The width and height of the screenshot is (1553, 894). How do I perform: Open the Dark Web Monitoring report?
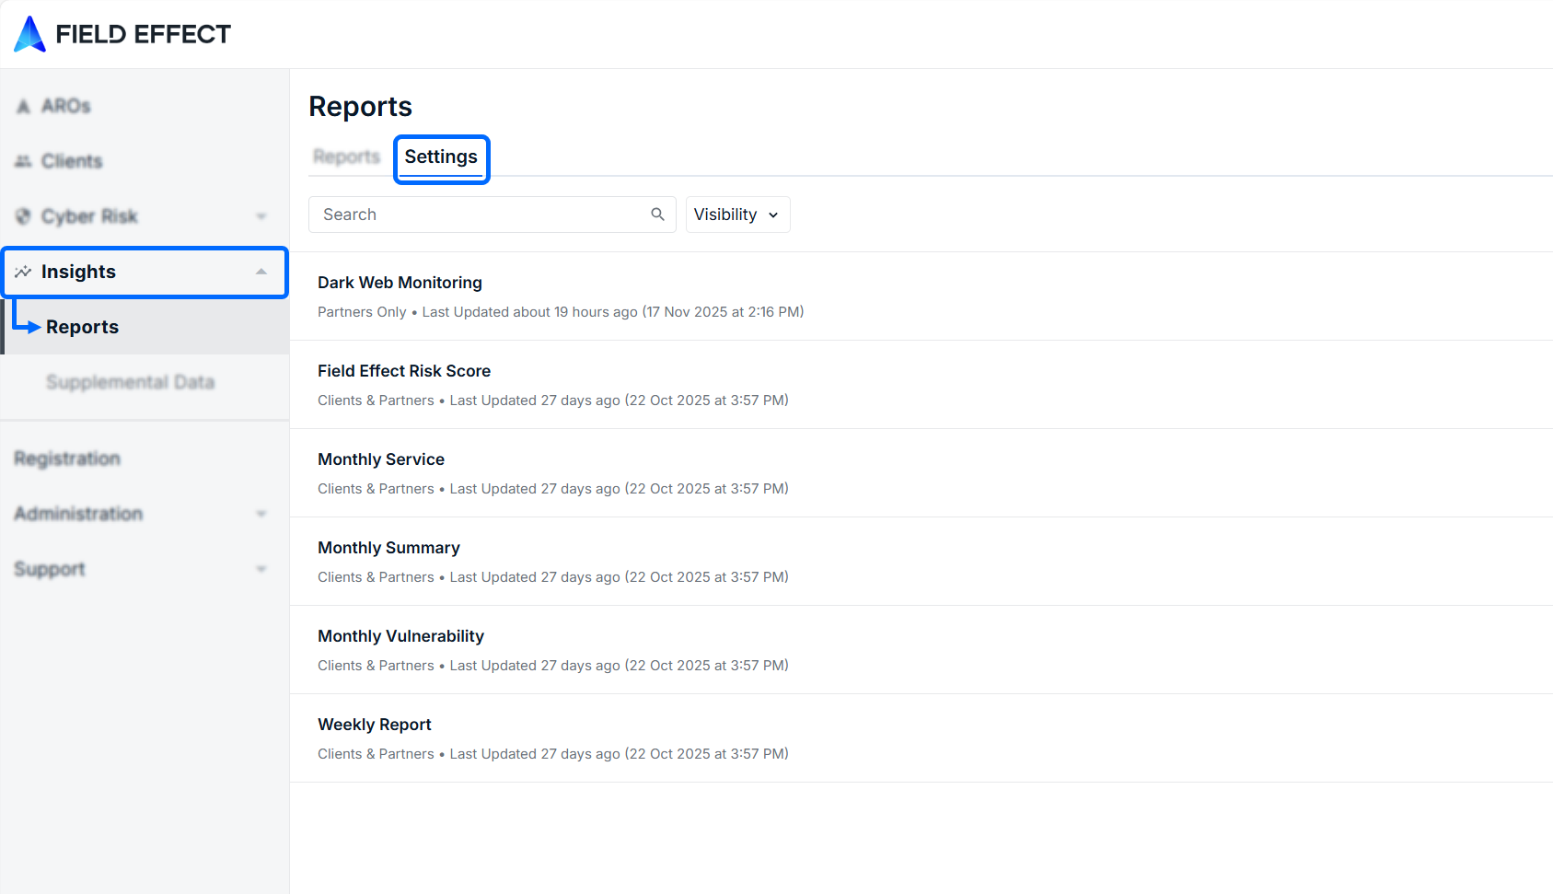pos(921,296)
